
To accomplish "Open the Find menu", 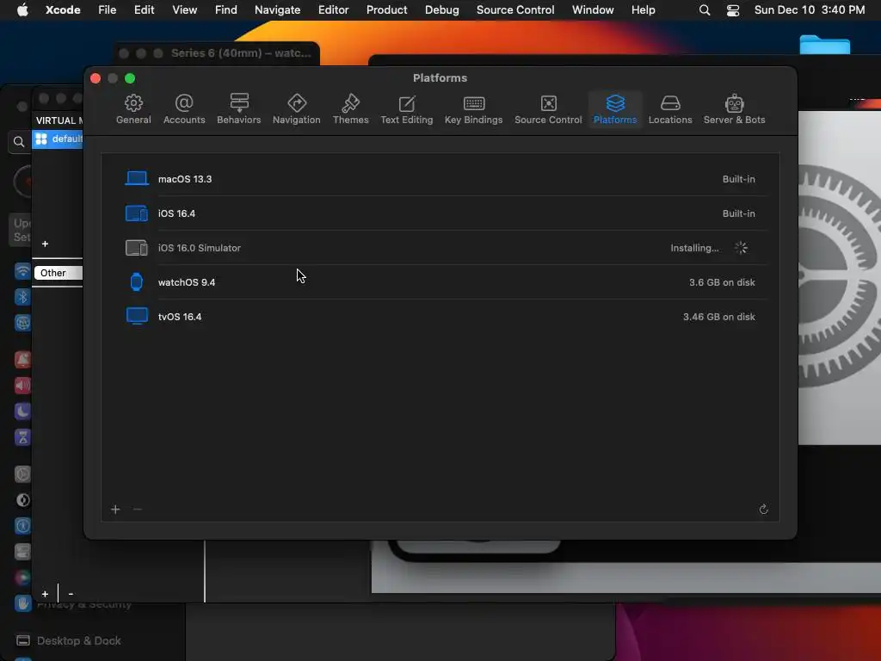I will click(226, 10).
